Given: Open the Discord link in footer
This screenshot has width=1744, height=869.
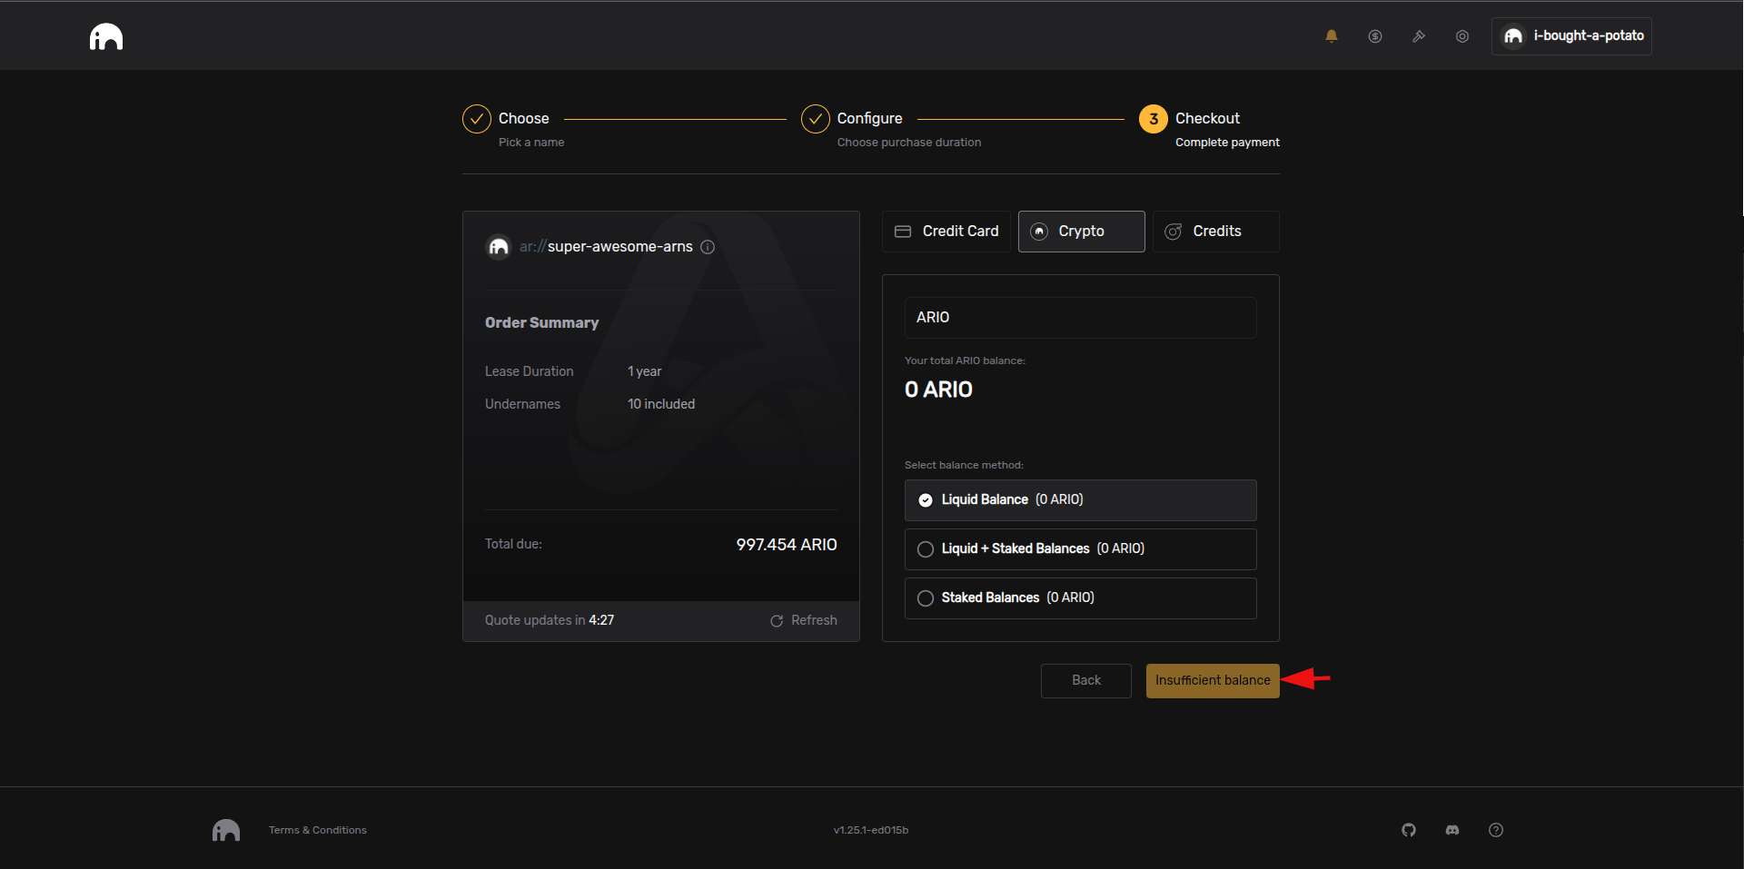Looking at the screenshot, I should tap(1452, 830).
